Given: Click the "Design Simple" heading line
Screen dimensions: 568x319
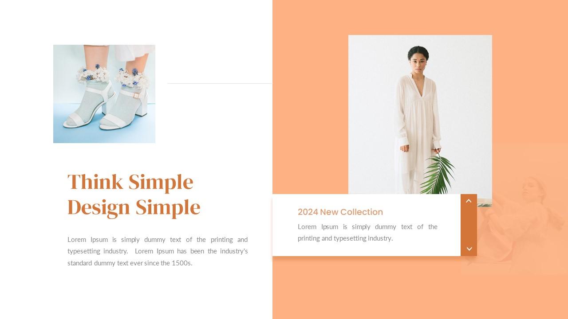Looking at the screenshot, I should [134, 207].
